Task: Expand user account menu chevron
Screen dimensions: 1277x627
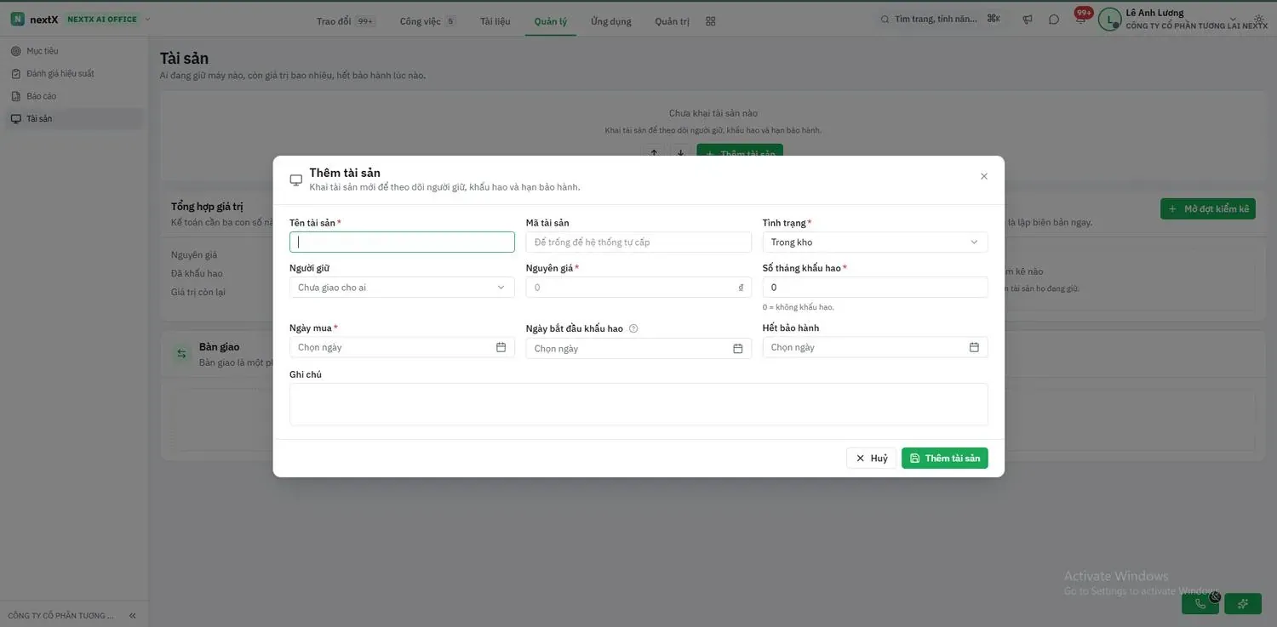Action: point(1233,20)
